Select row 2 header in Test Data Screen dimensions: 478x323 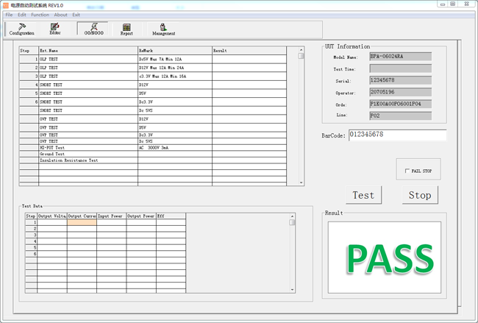(x=31, y=229)
